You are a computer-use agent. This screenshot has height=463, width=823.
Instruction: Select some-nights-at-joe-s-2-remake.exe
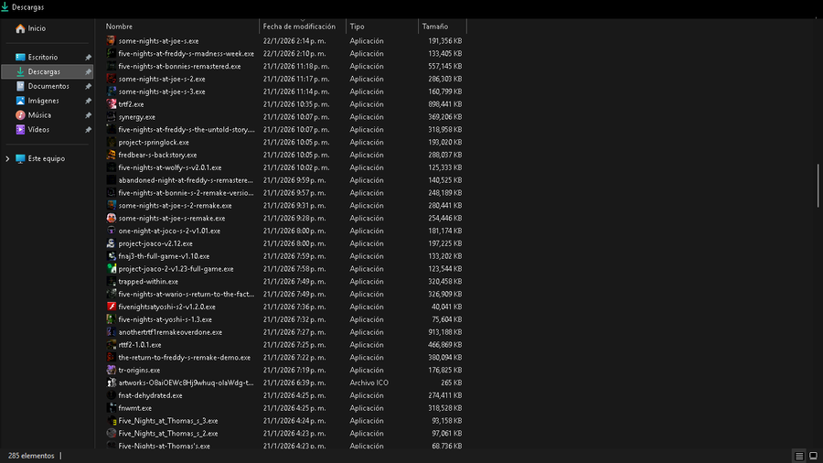tap(176, 205)
